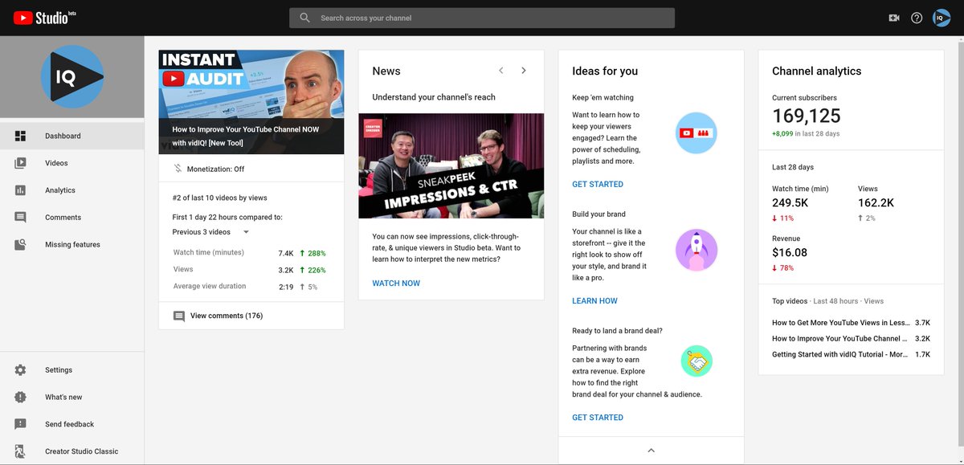The image size is (964, 465).
Task: Click the Dashboard grid icon
Action: [x=20, y=136]
